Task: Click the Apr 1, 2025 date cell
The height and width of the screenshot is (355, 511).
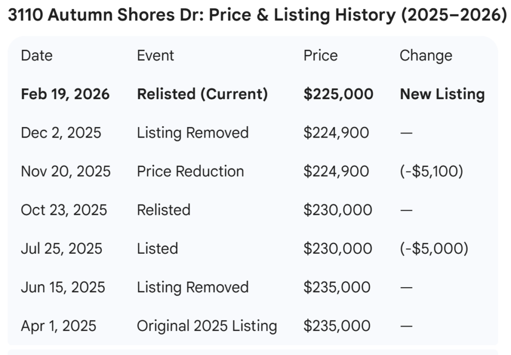Action: coord(58,326)
